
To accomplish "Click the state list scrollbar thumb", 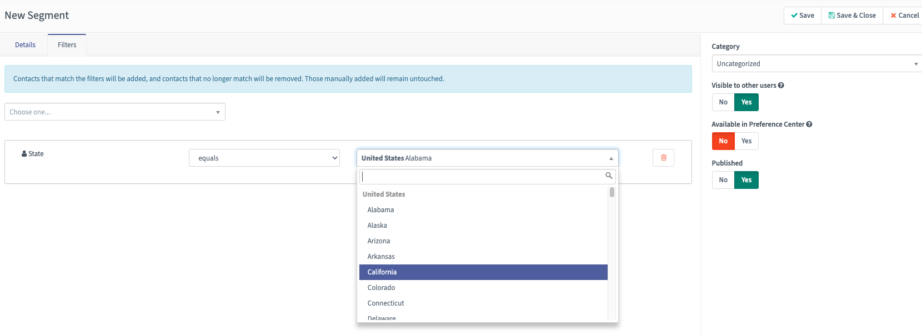I will coord(612,192).
